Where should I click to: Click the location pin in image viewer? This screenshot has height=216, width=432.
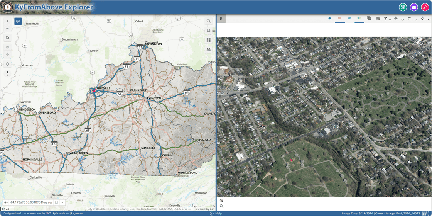[x=221, y=19]
